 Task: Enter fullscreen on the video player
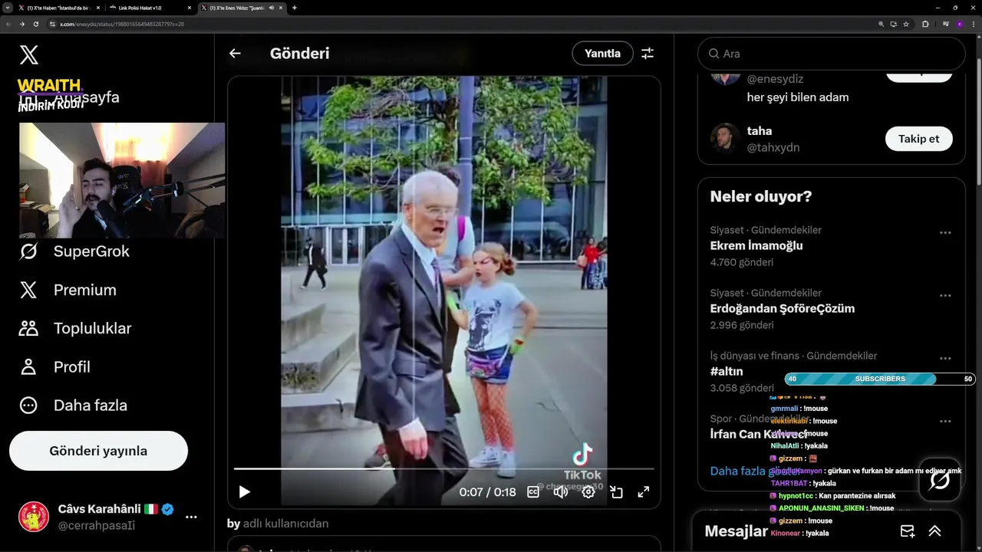tap(644, 492)
